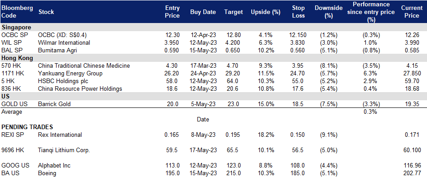This screenshot has height=177, width=427.
Task: Click the PENDING TRADES heading
Action: (x=27, y=127)
